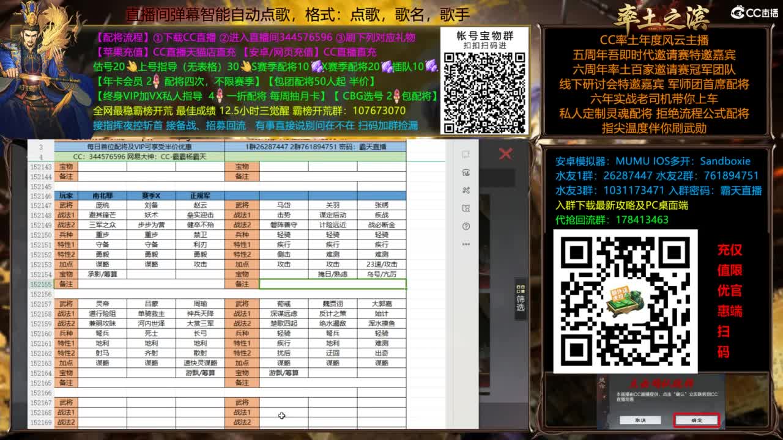Click the help question-mark icon in the sidebar
783x440 pixels.
[x=466, y=227]
